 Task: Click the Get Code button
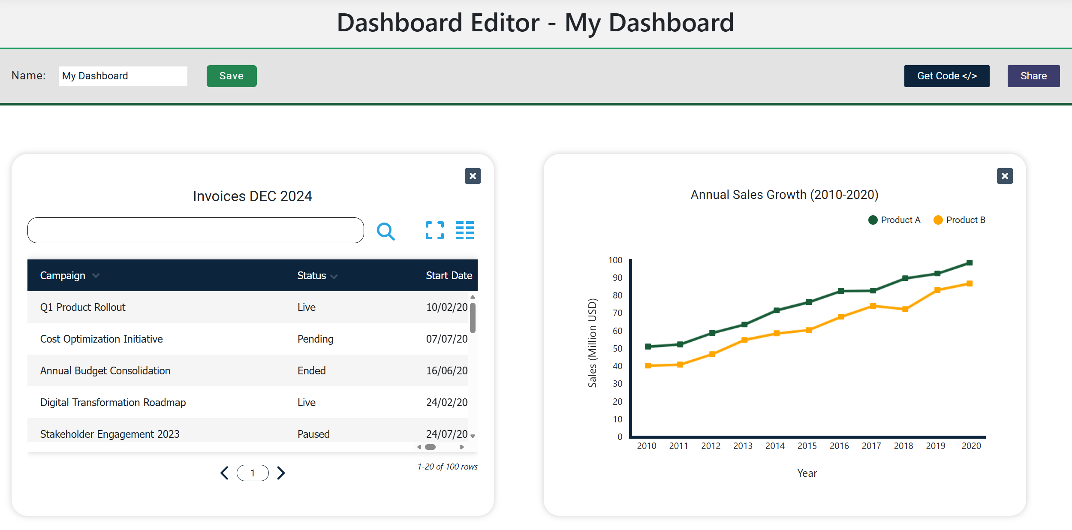click(x=947, y=75)
